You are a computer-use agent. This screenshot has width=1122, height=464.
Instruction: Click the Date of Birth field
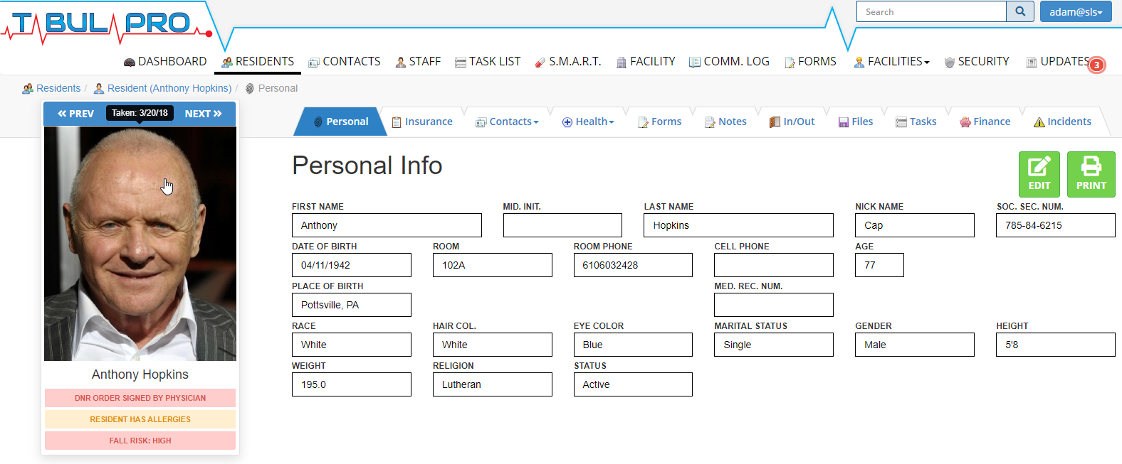point(352,265)
